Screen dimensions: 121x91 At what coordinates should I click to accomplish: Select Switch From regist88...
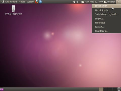tap(106, 14)
